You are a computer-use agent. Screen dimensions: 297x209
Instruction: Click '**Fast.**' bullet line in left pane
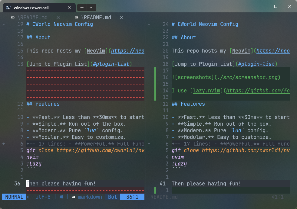(85, 117)
